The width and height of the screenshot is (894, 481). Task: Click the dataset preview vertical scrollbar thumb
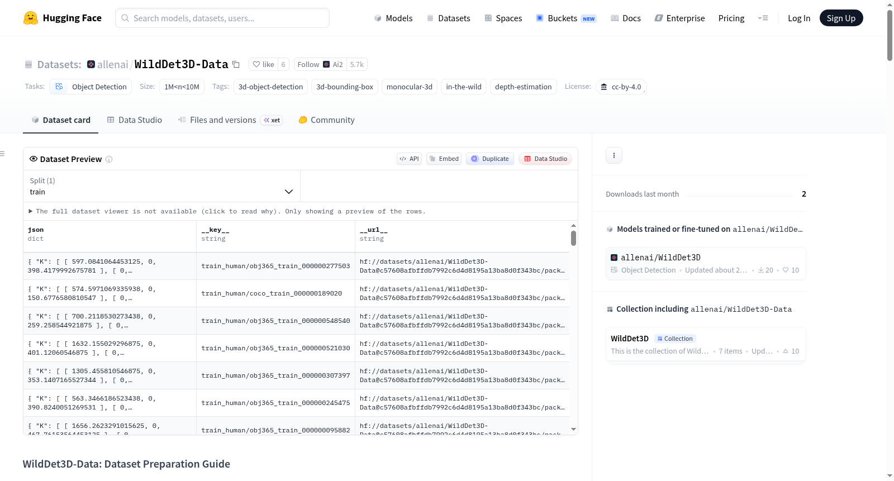[x=573, y=239]
